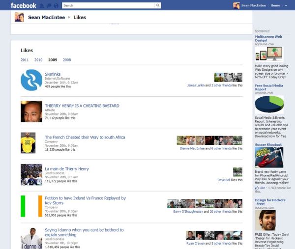Viewport: 295px width, 249px height.
Task: Open '6 other friends' link
Action: tap(221, 148)
